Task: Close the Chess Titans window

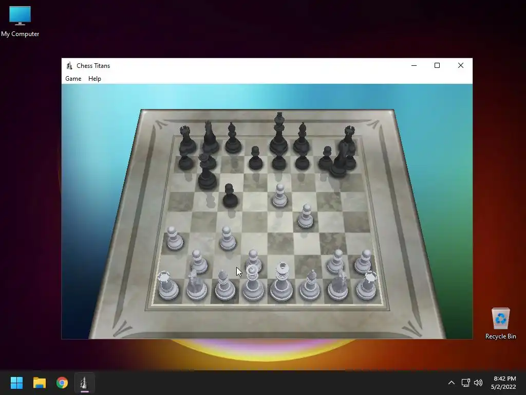Action: point(461,65)
